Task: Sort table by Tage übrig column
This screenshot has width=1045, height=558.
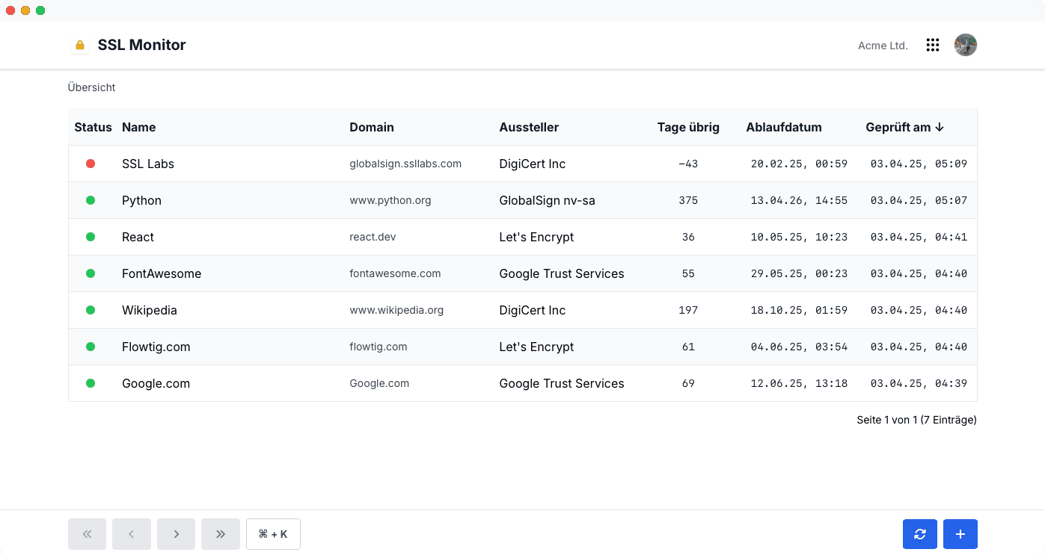Action: click(x=688, y=127)
